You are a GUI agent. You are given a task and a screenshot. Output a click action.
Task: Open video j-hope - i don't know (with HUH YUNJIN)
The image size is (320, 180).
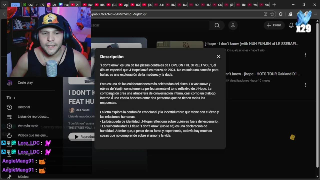(252, 44)
